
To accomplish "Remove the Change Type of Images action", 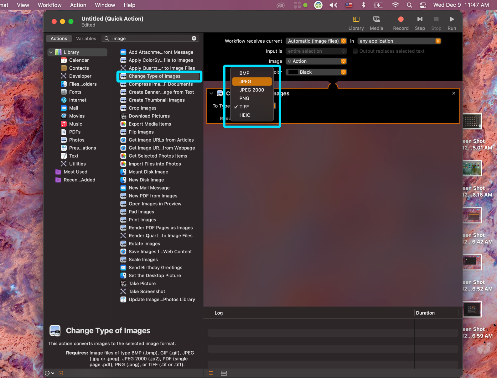I will click(453, 93).
